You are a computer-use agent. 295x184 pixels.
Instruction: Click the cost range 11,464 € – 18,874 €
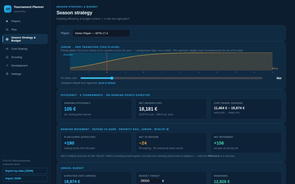click(229, 108)
